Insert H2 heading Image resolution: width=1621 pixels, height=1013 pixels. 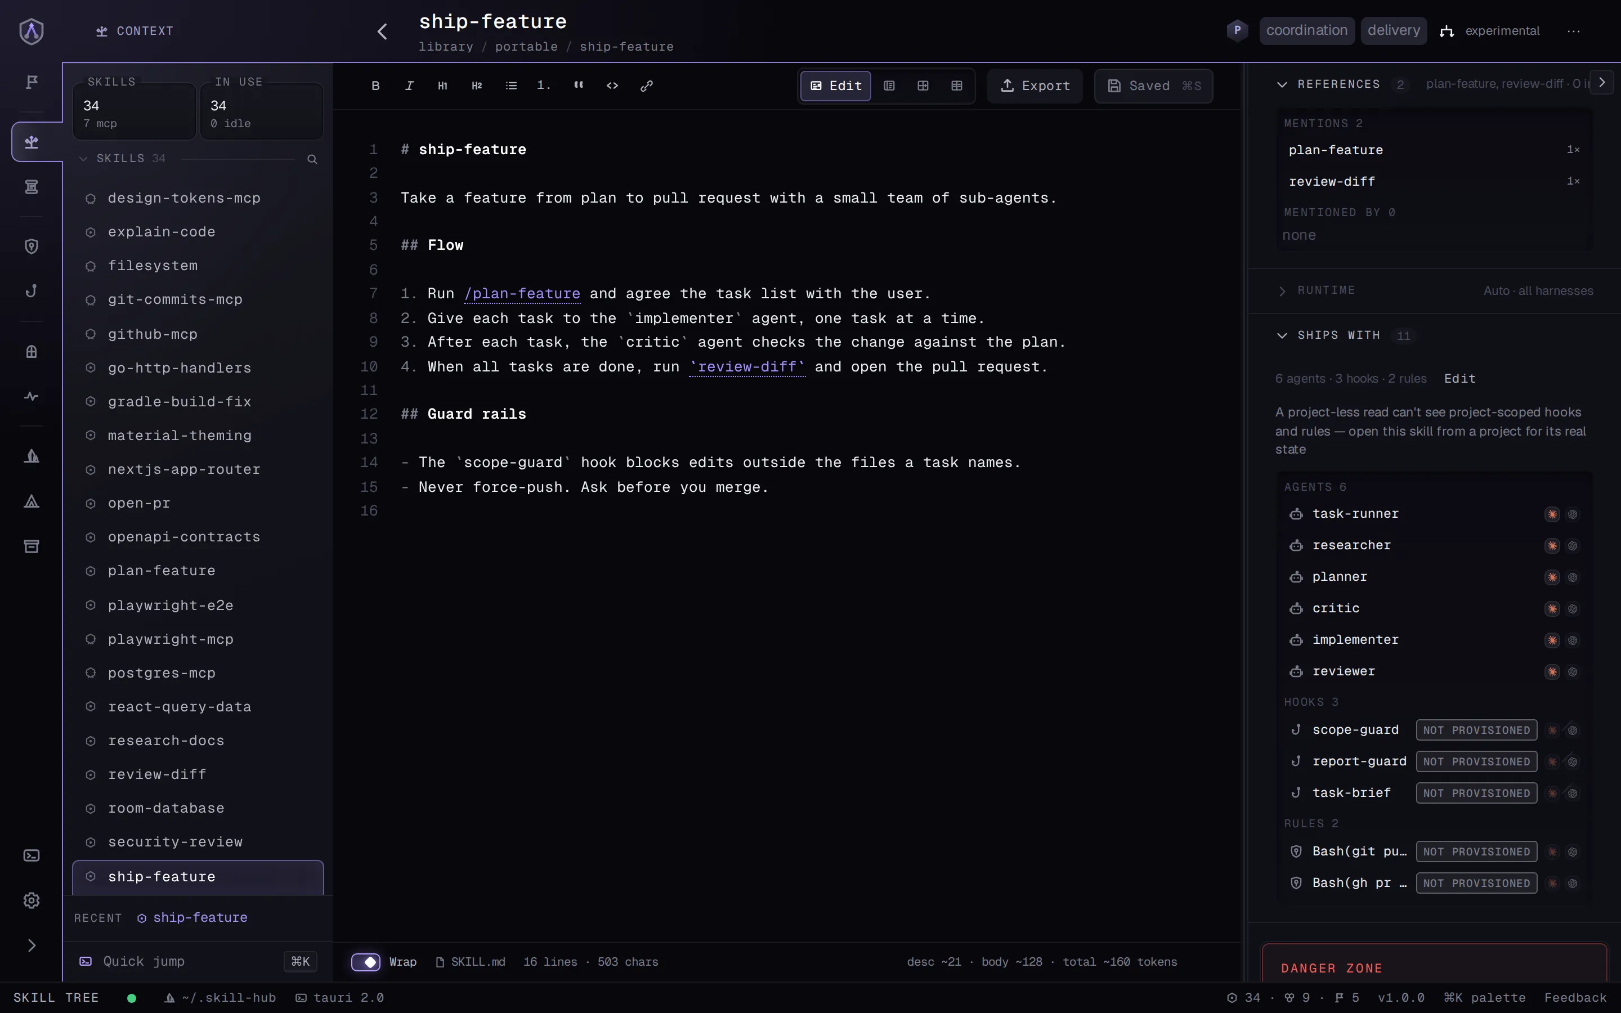[477, 86]
